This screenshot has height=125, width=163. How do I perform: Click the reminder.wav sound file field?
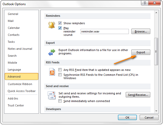point(105,31)
